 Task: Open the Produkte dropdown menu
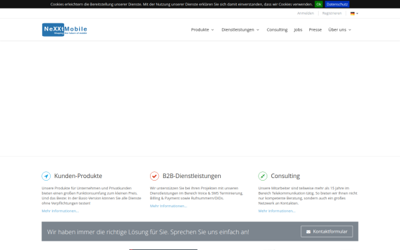click(x=203, y=30)
